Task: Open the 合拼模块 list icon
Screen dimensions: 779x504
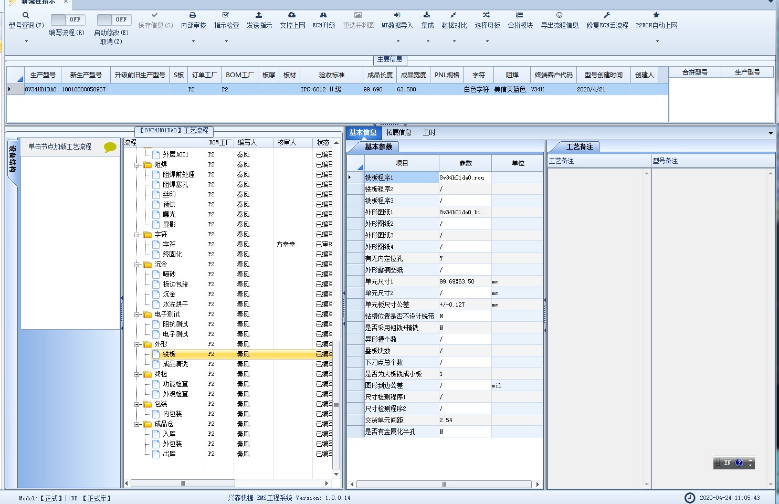Action: (519, 15)
